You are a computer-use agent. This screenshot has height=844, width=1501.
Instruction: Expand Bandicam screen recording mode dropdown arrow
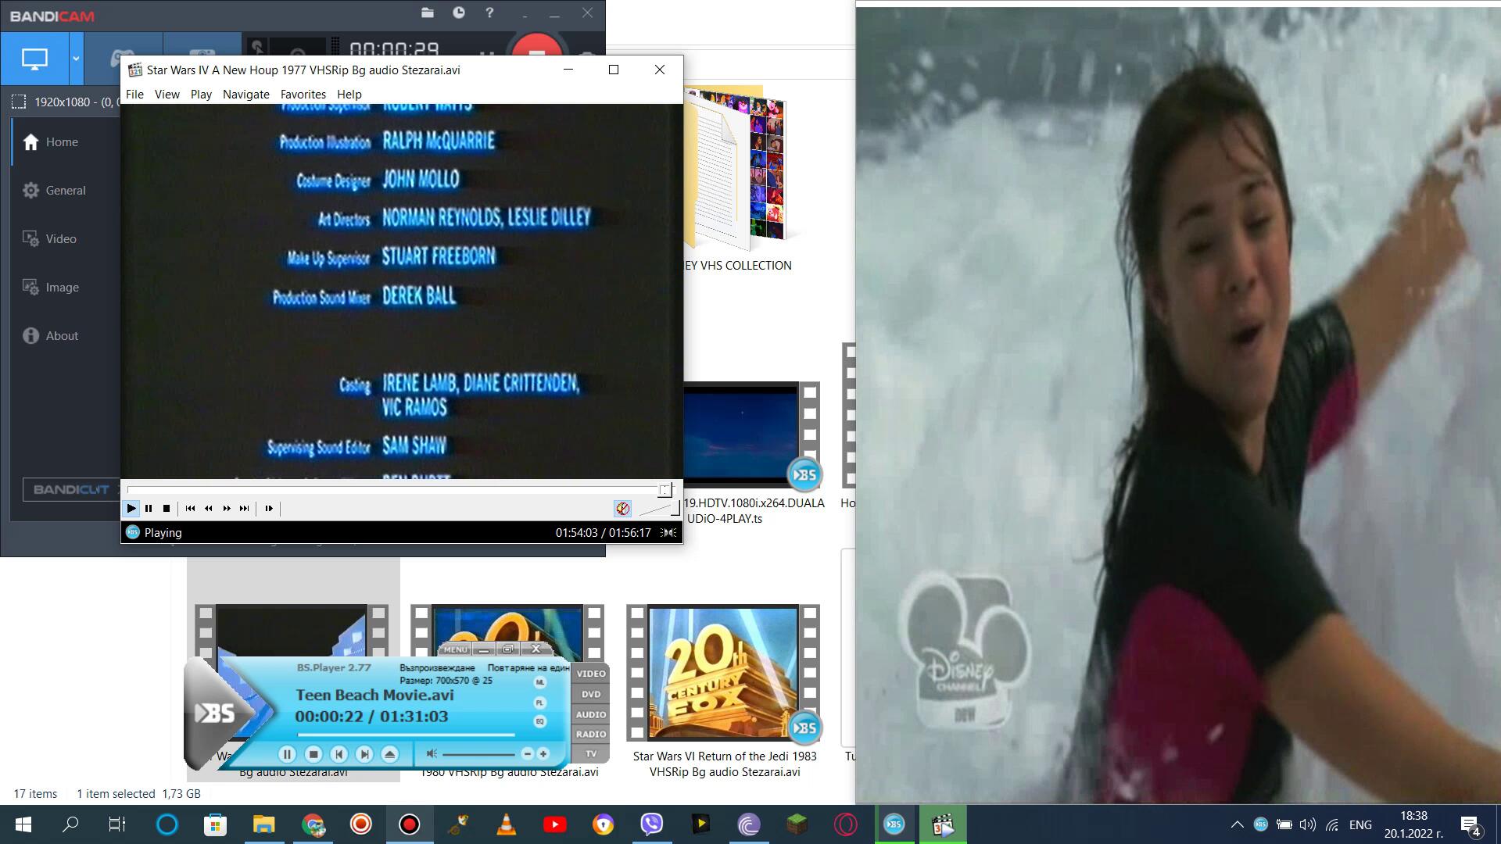click(76, 59)
